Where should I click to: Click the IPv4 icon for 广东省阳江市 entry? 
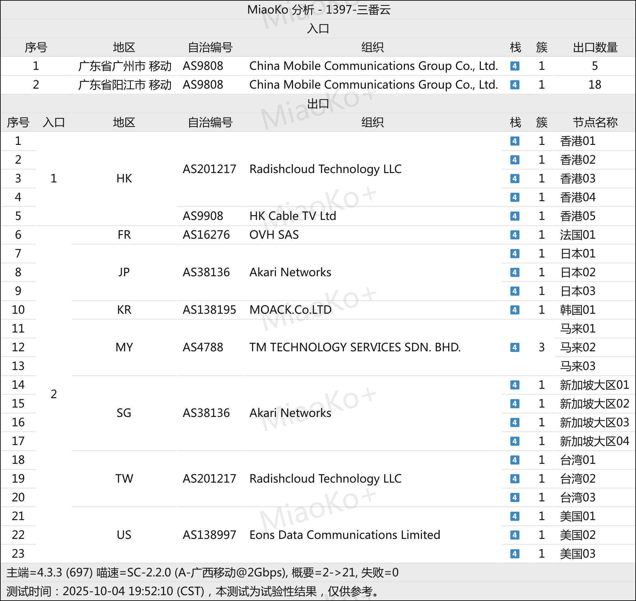pos(515,85)
